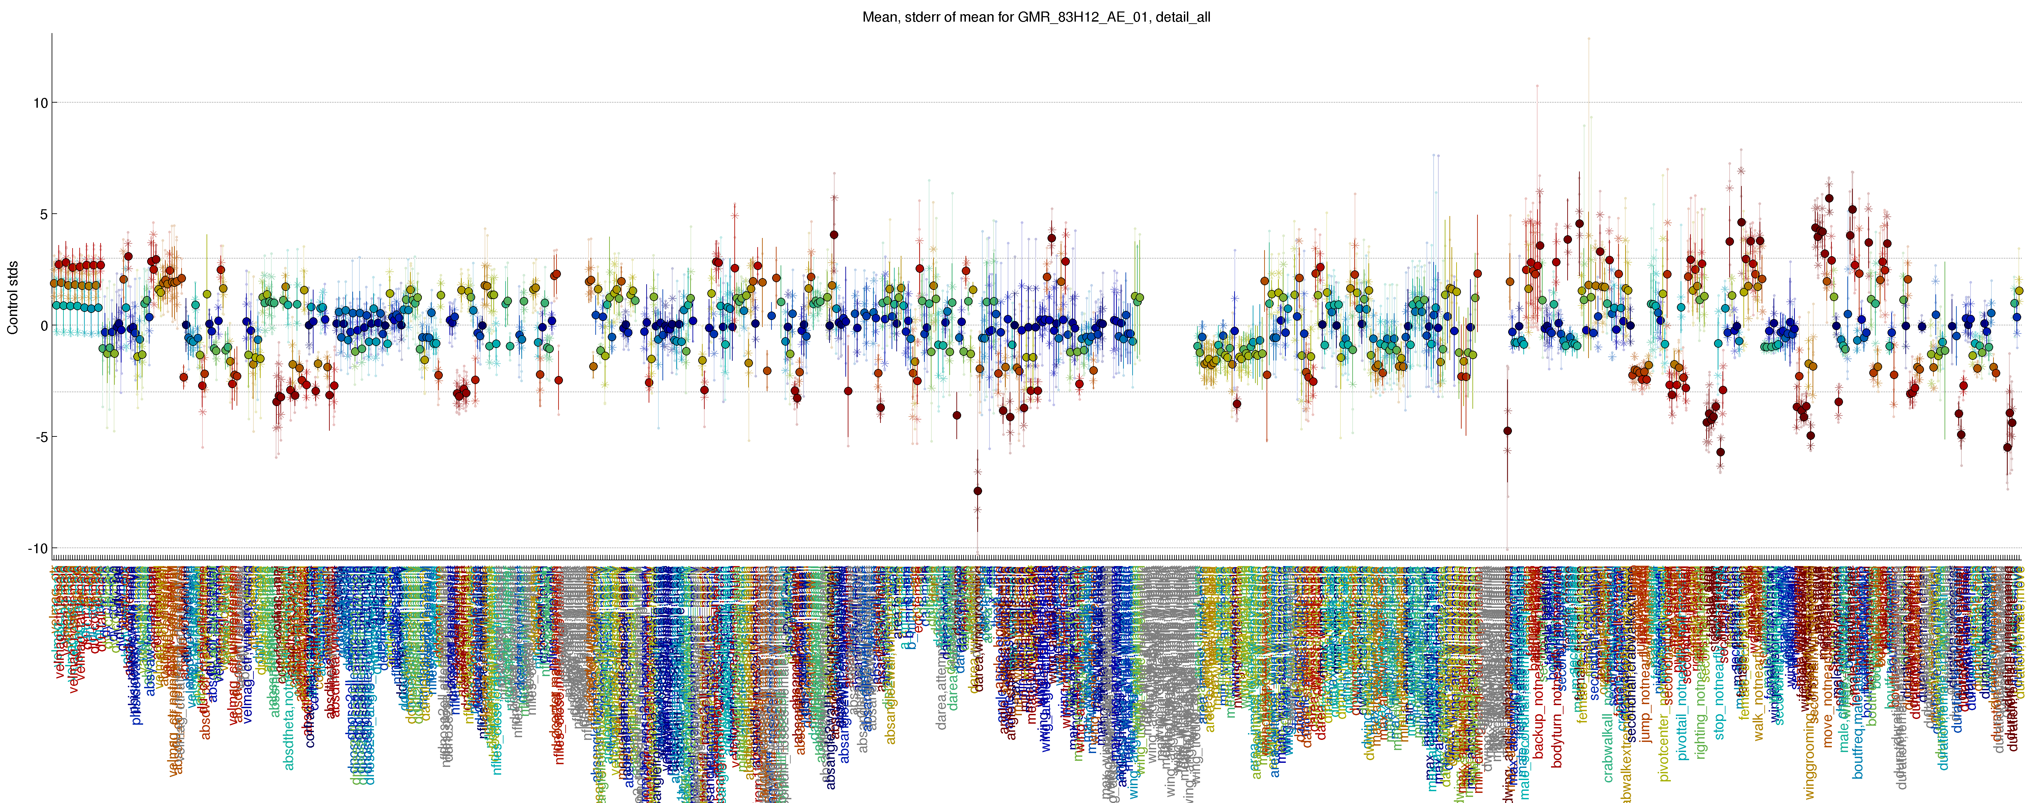
Task: Click the yellow-green 'pivotcenter' x-axis label
Action: [1664, 748]
